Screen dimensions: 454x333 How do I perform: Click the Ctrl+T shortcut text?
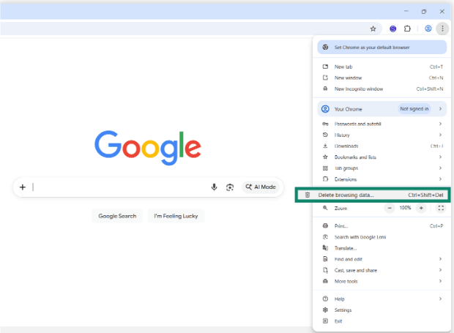(x=436, y=67)
